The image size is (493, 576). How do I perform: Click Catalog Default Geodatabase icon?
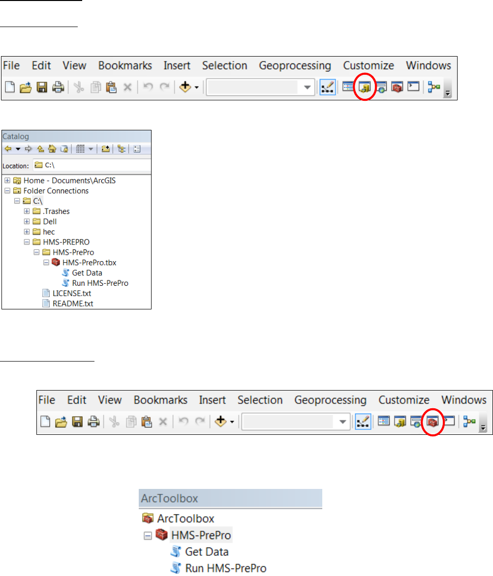(64, 149)
